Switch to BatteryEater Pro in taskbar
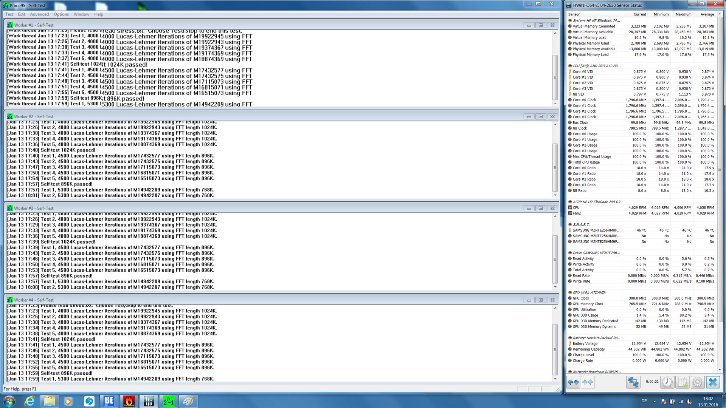Viewport: 726px width, 408px height. [109, 401]
